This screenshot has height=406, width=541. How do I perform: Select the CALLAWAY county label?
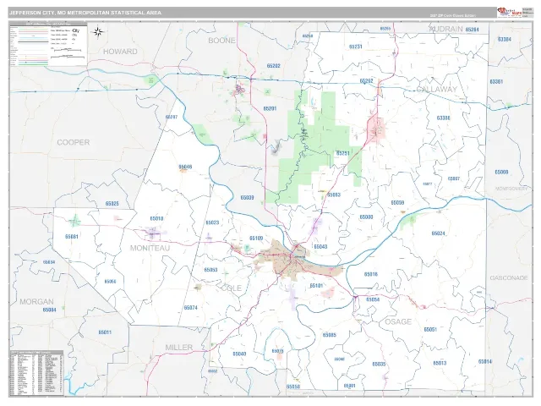(x=436, y=89)
